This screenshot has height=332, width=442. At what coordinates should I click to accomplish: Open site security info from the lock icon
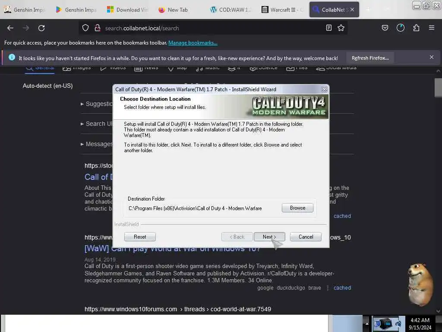point(98,28)
